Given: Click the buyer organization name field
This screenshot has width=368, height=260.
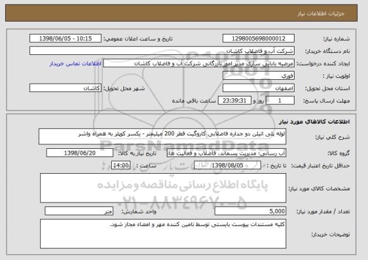Looking at the screenshot, I should [162, 51].
